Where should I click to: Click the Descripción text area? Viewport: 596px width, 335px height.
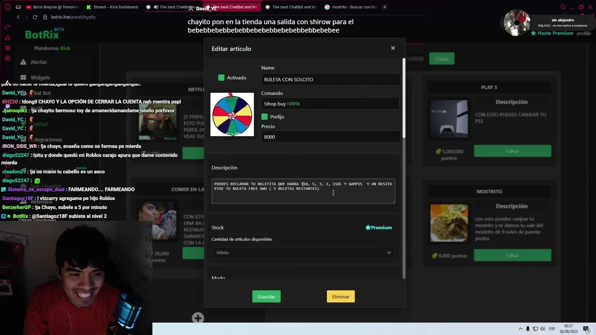(x=303, y=191)
